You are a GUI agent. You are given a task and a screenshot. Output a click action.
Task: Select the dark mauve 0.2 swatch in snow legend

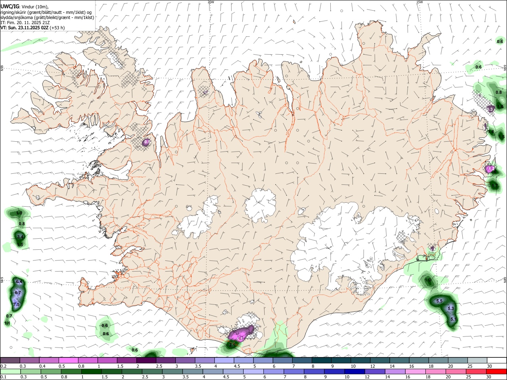pyautogui.click(x=10, y=361)
